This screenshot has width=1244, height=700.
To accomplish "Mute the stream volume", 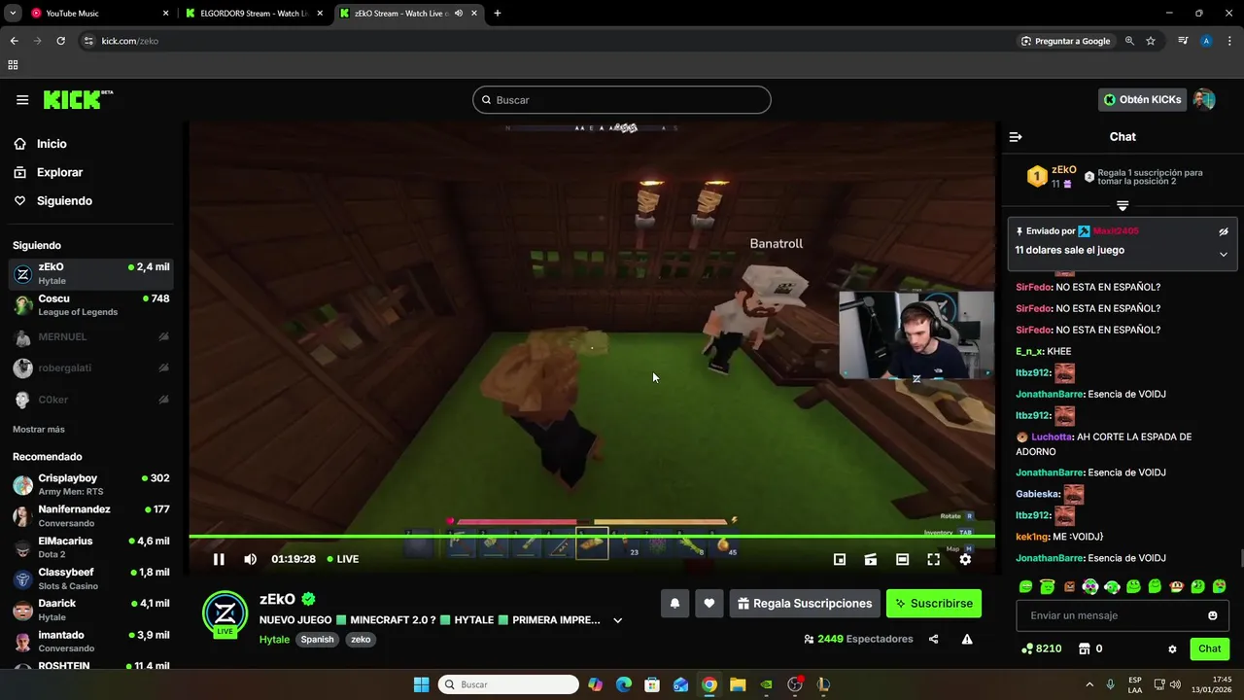I will click(x=250, y=559).
